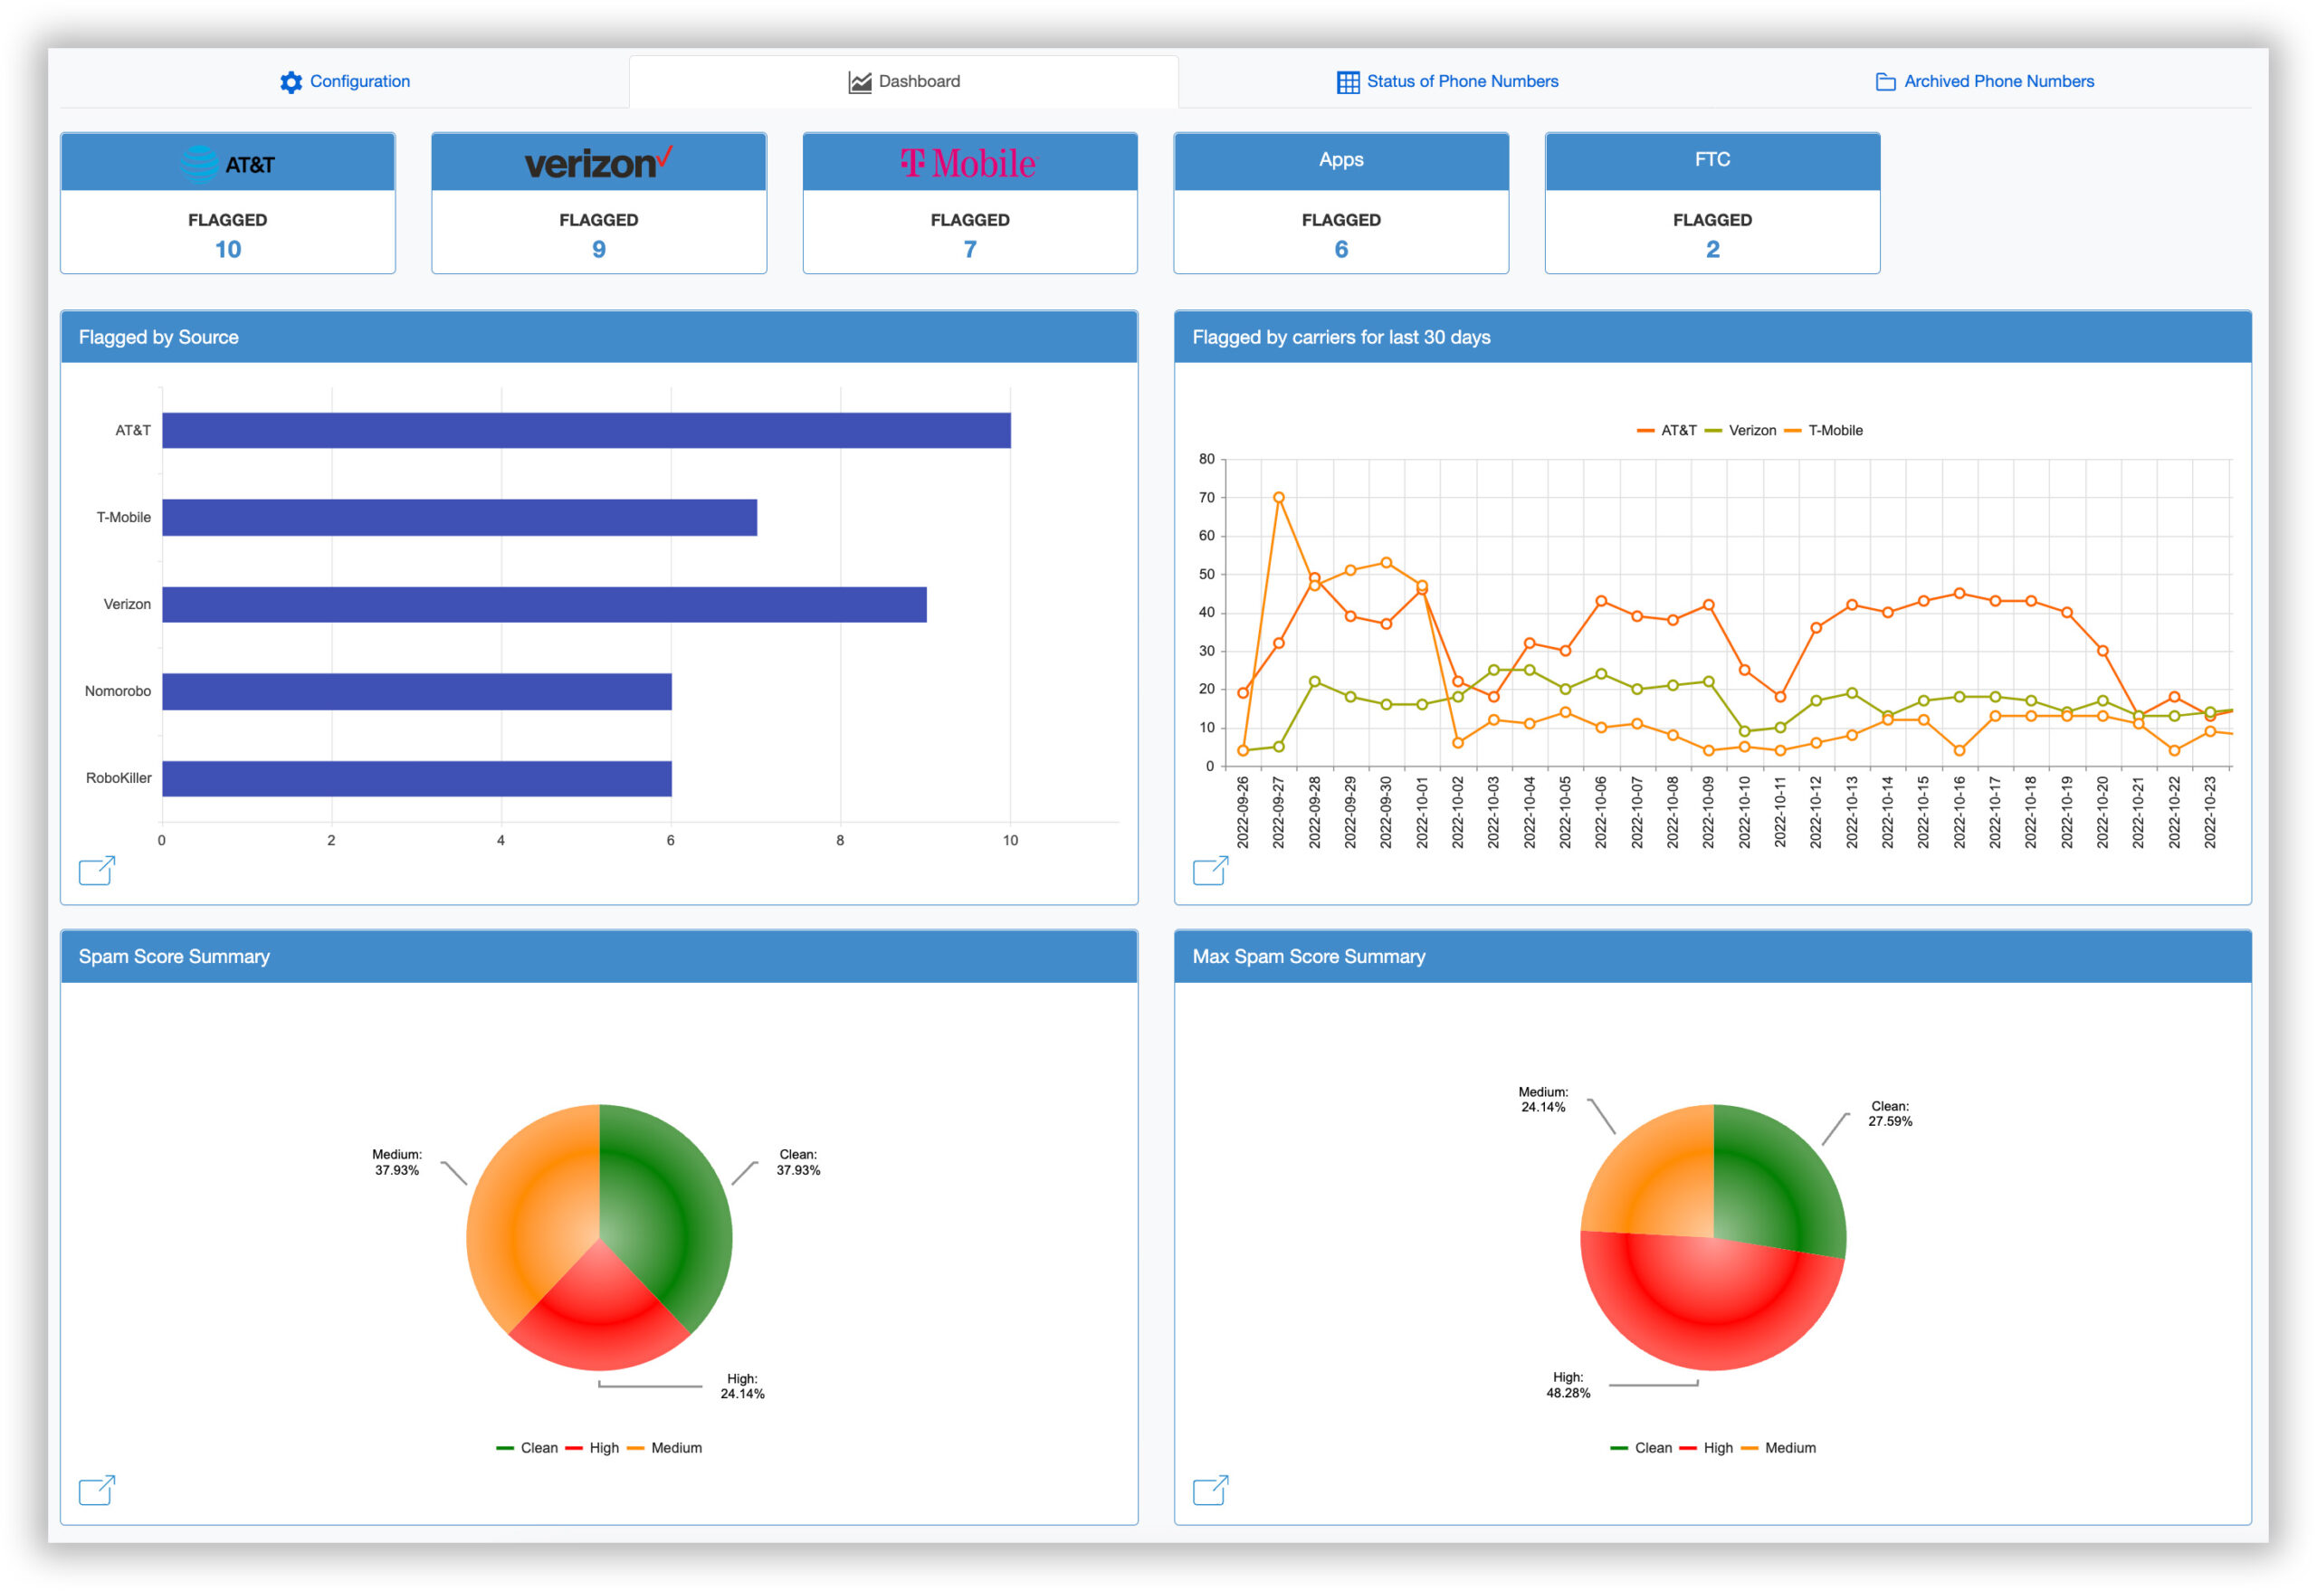The width and height of the screenshot is (2317, 1591).
Task: Click the Flagged by Source panel title
Action: 158,337
